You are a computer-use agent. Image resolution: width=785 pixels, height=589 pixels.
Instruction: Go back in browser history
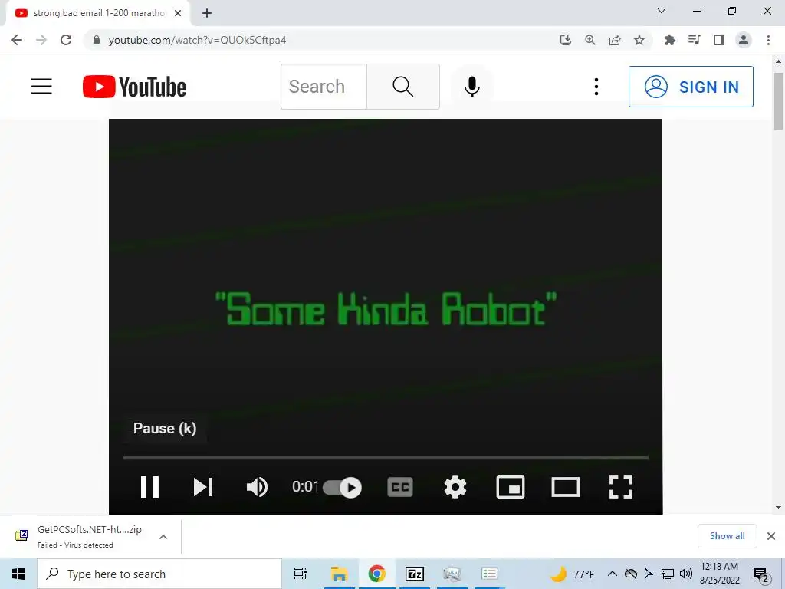17,40
